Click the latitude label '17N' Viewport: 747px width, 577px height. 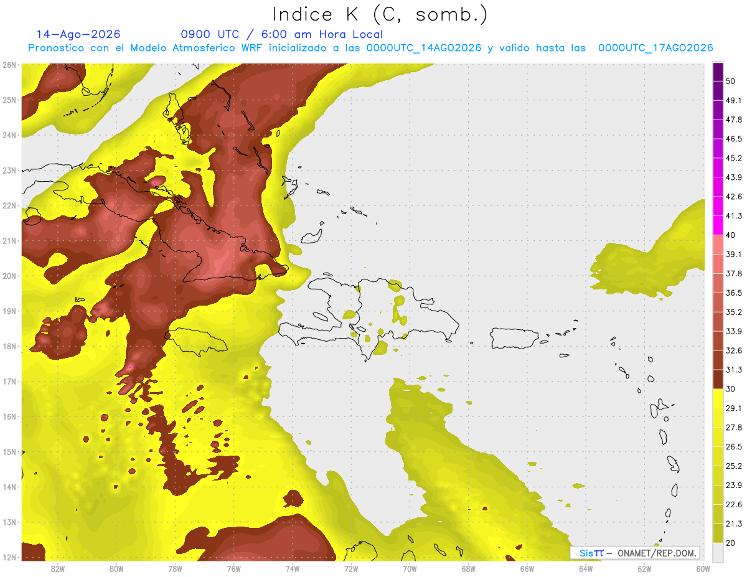(x=9, y=382)
